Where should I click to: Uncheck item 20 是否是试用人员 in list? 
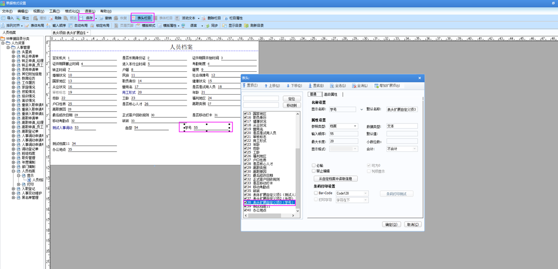[x=245, y=133]
